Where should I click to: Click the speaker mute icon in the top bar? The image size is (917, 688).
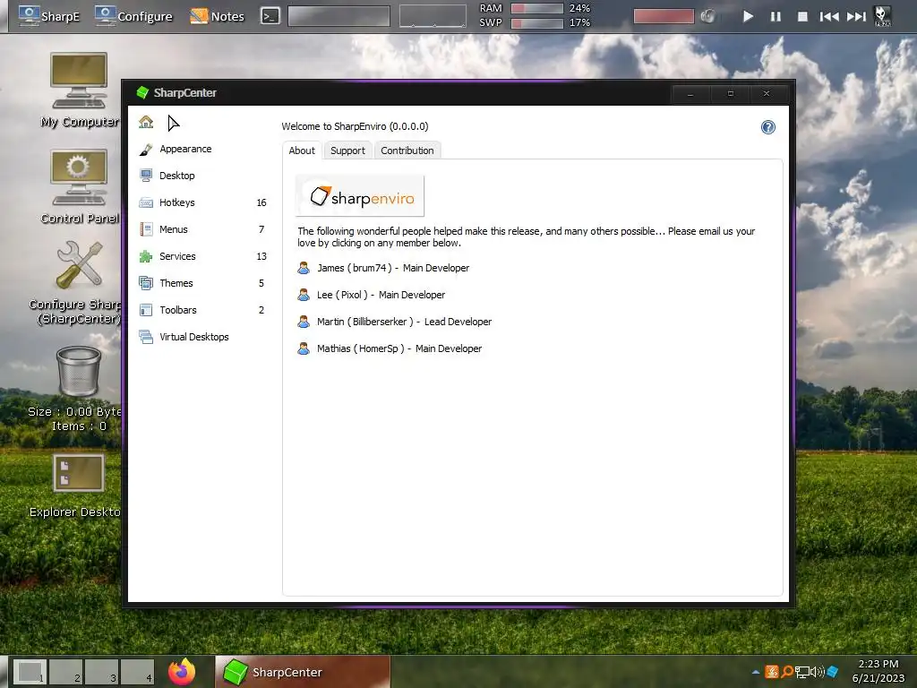coord(707,16)
